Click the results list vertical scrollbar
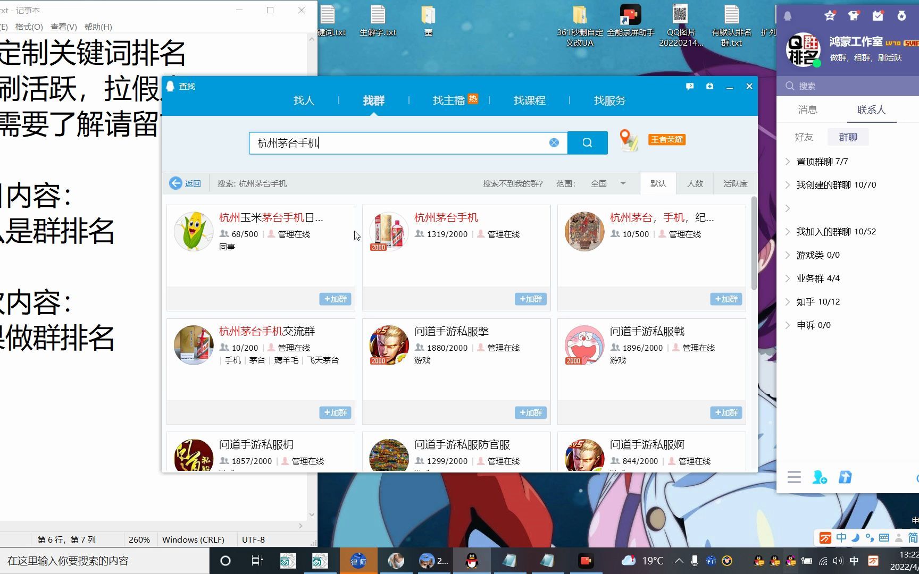 754,243
